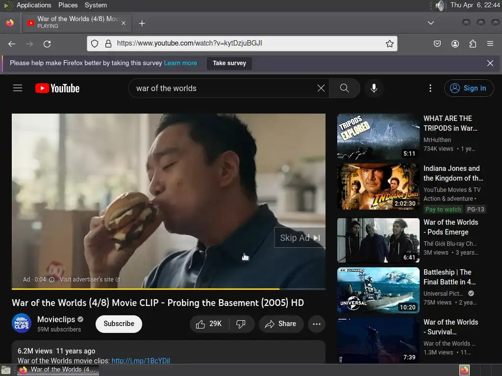Open the Tripods Explored video thumbnail

pyautogui.click(x=378, y=137)
